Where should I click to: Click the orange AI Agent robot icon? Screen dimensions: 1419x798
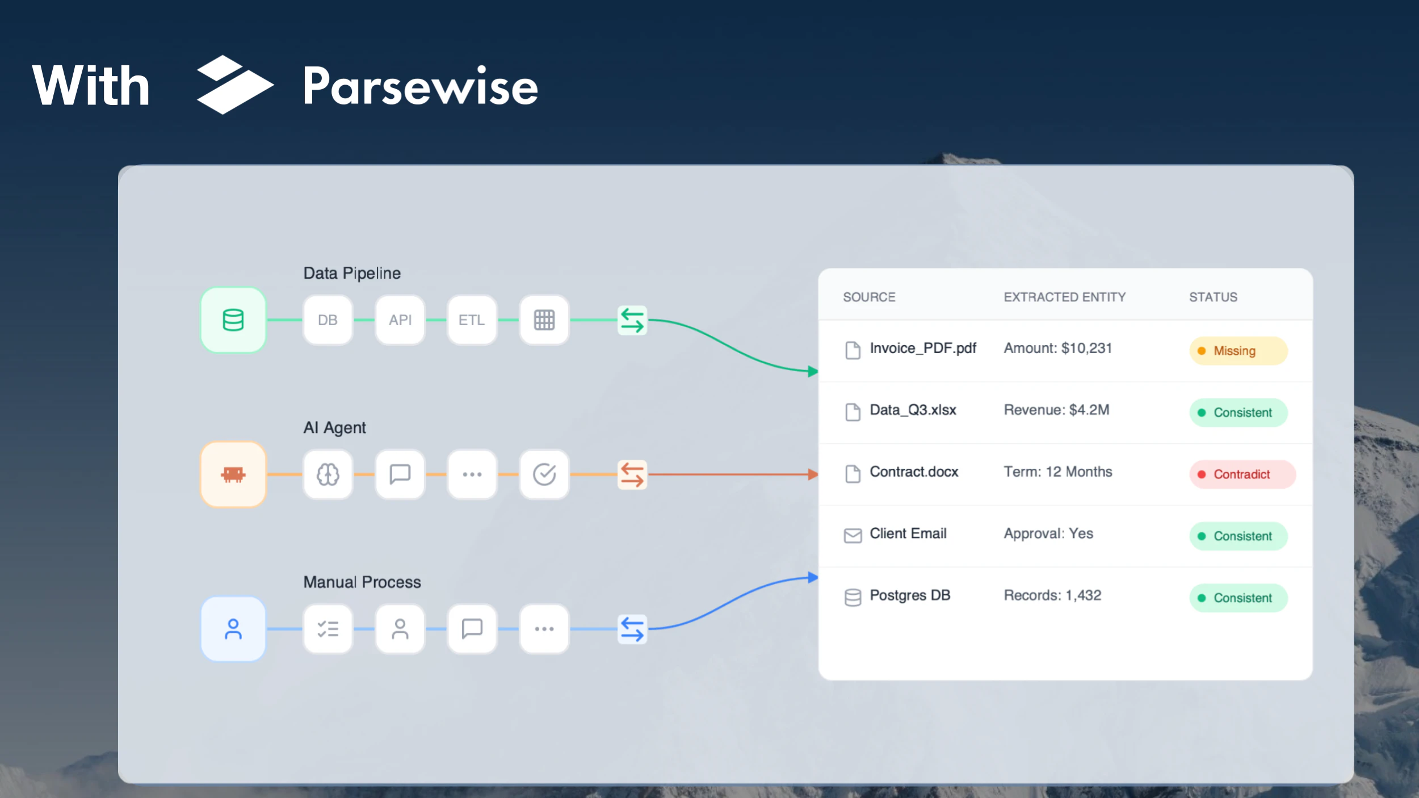pyautogui.click(x=233, y=474)
